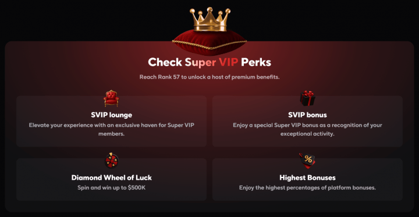Click the SVIP lounge card description
419x217 pixels.
coord(111,130)
